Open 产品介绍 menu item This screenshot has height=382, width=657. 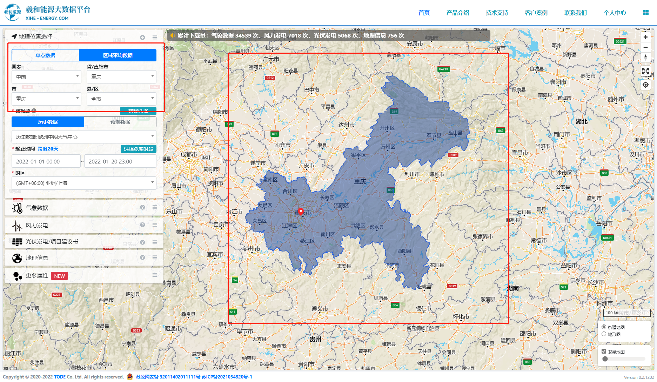click(458, 13)
